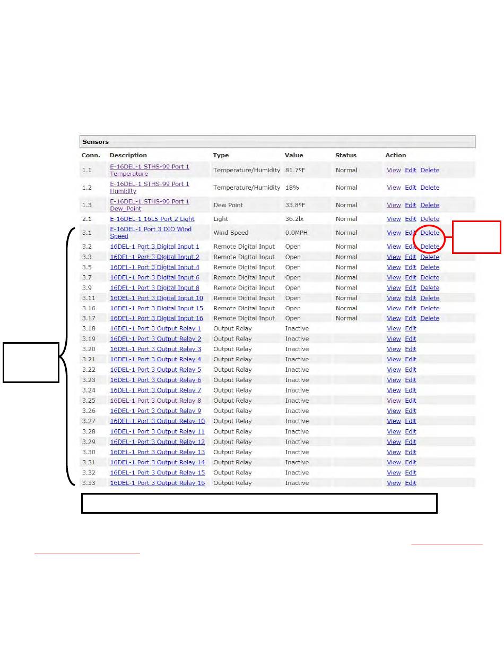Click Edit for 3.32 Output Relay 15

pos(411,473)
